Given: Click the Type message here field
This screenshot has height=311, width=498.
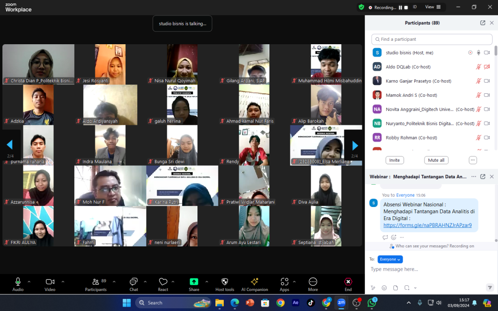Looking at the screenshot, I should (431, 269).
